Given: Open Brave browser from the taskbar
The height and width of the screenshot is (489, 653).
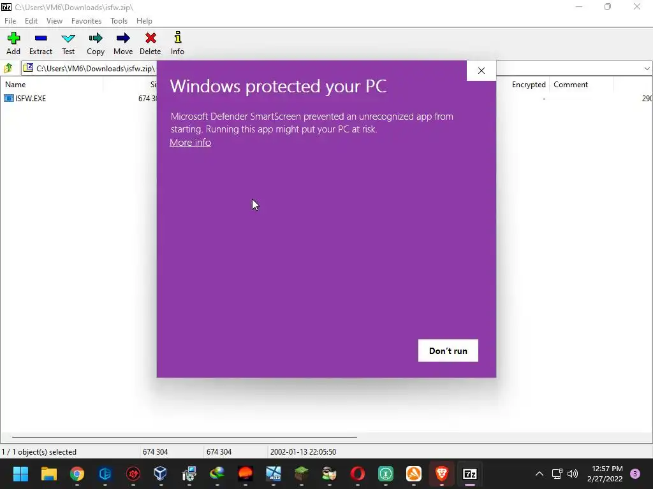Looking at the screenshot, I should [441, 474].
